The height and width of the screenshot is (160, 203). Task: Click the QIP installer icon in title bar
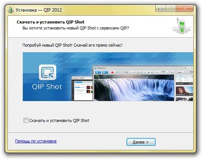11,10
